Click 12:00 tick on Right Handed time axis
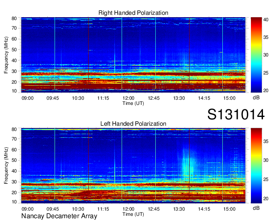This screenshot has width=273, height=221. point(128,98)
